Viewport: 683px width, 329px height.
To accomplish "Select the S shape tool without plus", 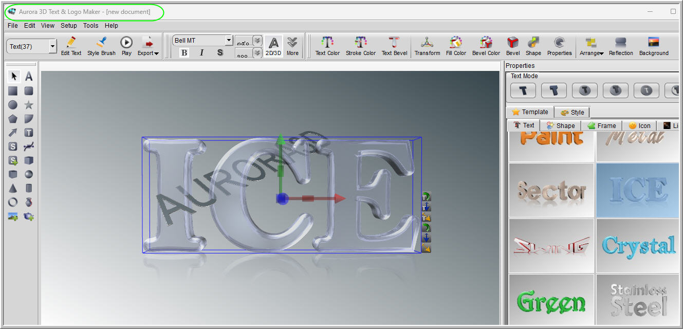I will click(13, 147).
